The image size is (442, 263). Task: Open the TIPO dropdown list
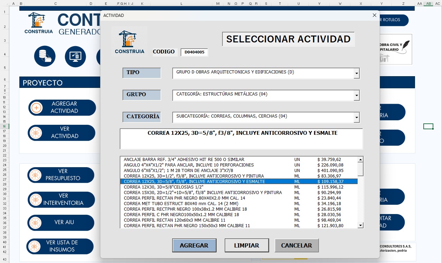[x=357, y=73]
